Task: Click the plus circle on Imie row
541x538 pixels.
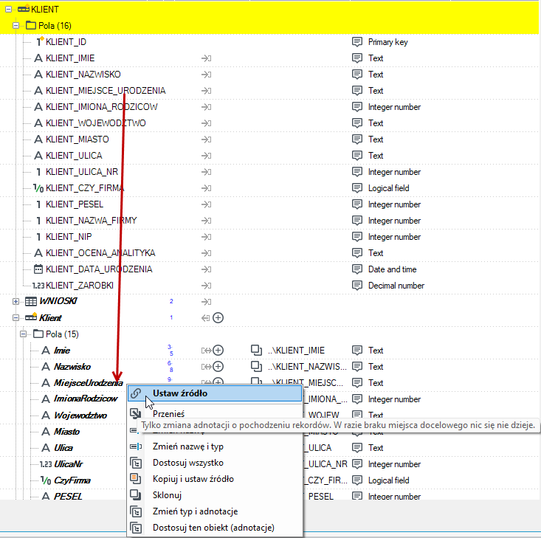Action: (218, 351)
